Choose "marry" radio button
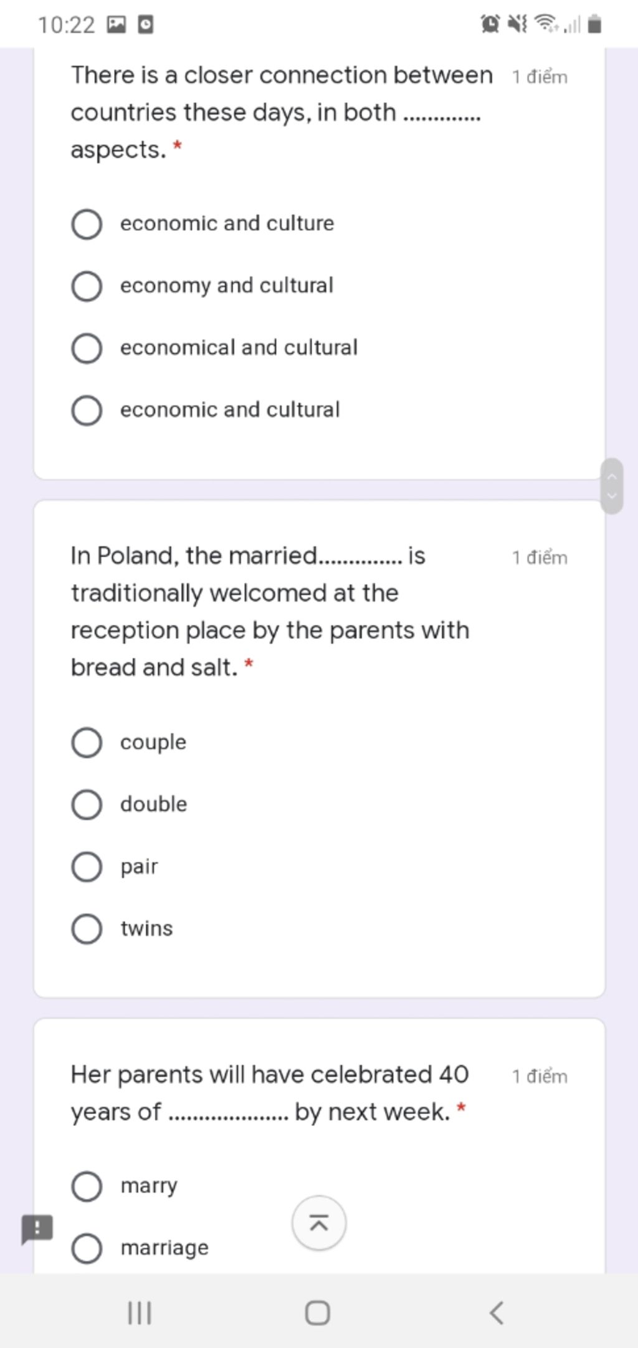This screenshot has width=638, height=1348. click(87, 1186)
